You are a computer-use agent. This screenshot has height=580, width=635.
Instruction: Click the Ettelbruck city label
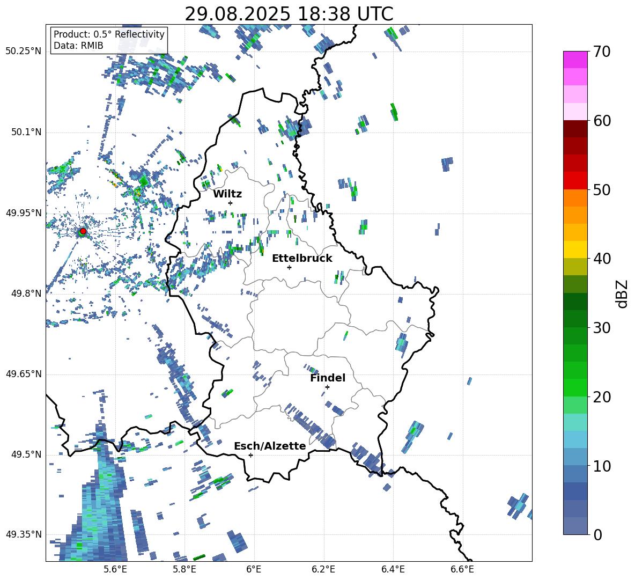coord(302,259)
